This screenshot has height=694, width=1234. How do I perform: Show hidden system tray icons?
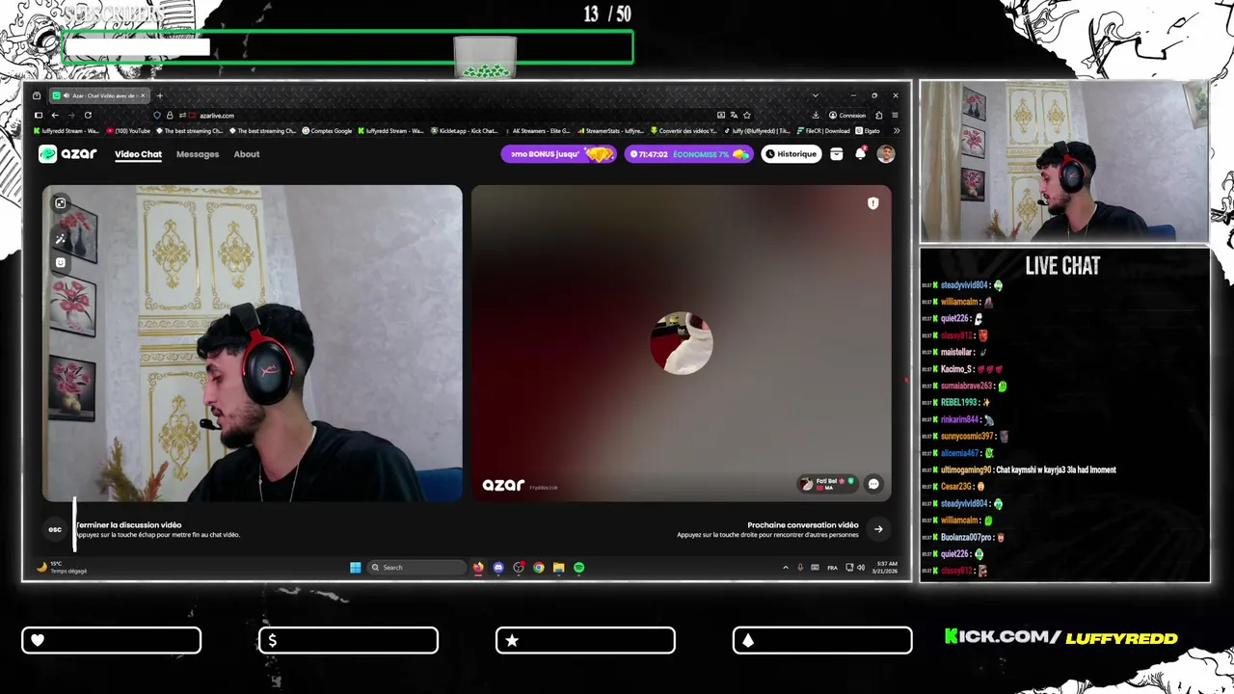(x=785, y=568)
